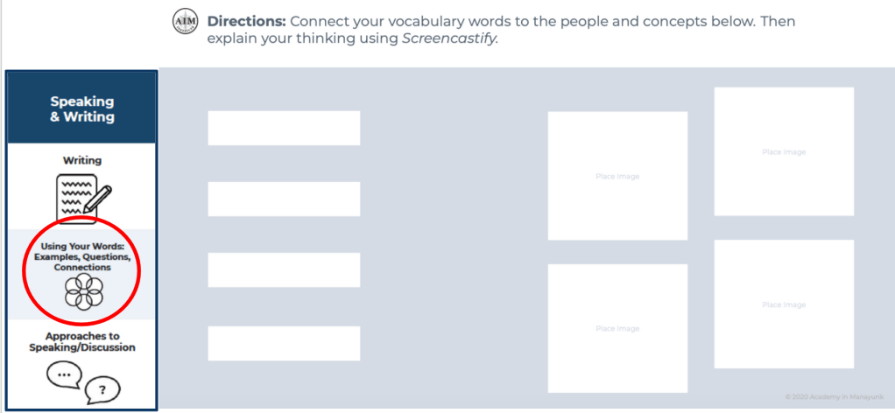Click the upper-left Place Image placeholder

click(617, 176)
